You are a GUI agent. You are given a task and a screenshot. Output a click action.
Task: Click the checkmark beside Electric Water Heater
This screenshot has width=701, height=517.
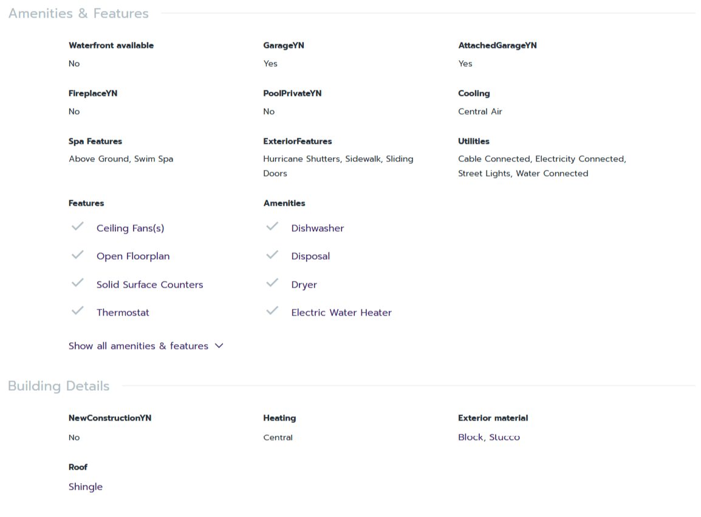click(272, 311)
